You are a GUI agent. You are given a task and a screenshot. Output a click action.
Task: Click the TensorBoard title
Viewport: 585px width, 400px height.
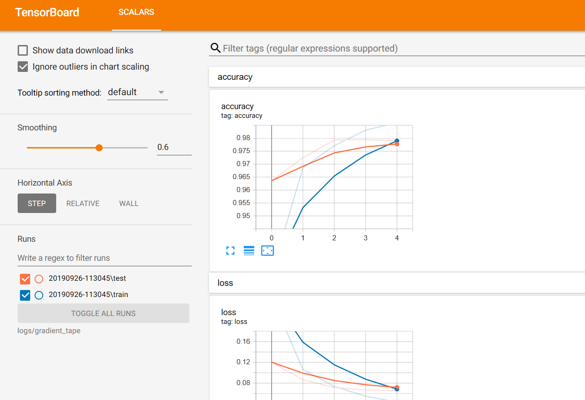pos(47,13)
